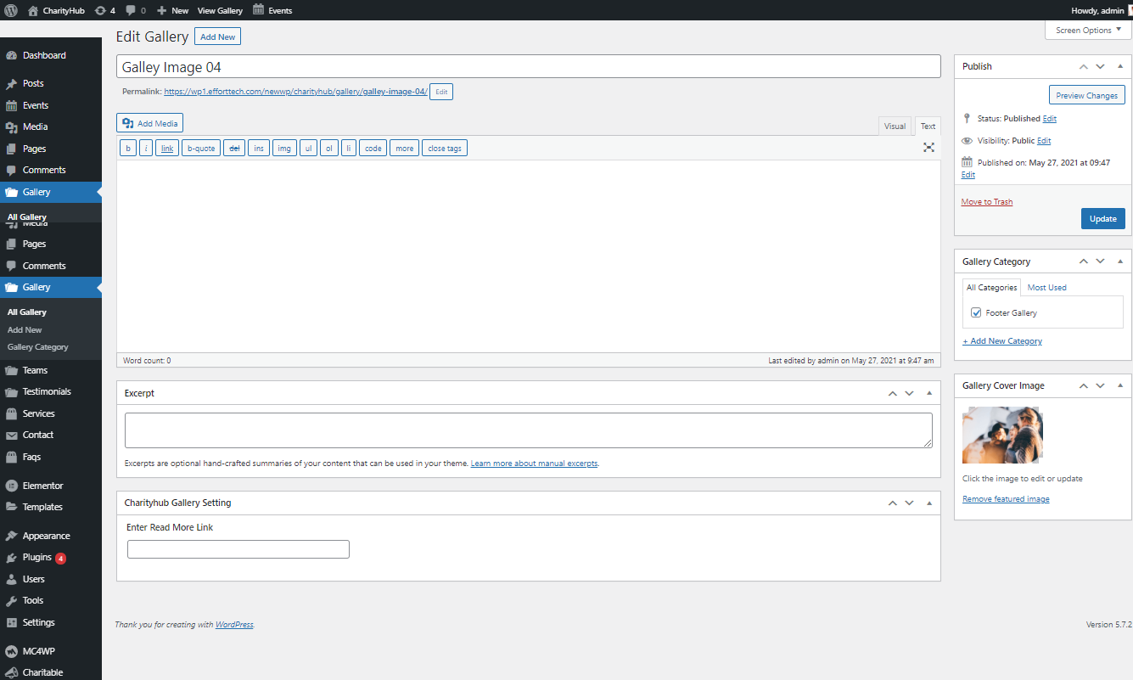Open Elementor in the sidebar
The width and height of the screenshot is (1133, 680).
click(x=42, y=486)
